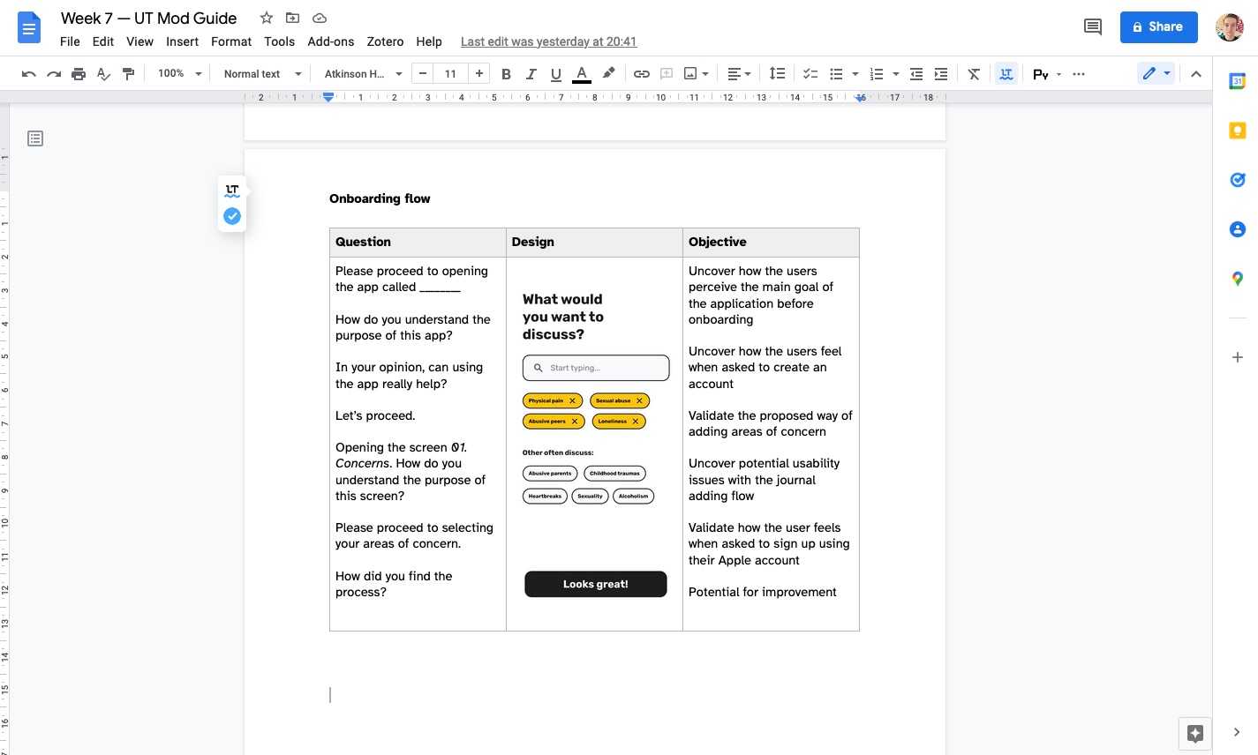Select the Paint format tool

coord(129,74)
